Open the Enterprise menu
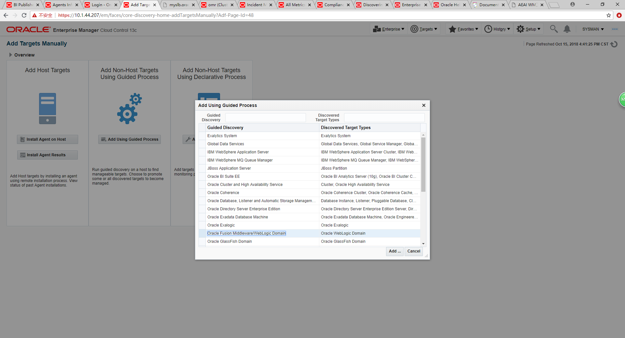This screenshot has height=338, width=625. [389, 29]
